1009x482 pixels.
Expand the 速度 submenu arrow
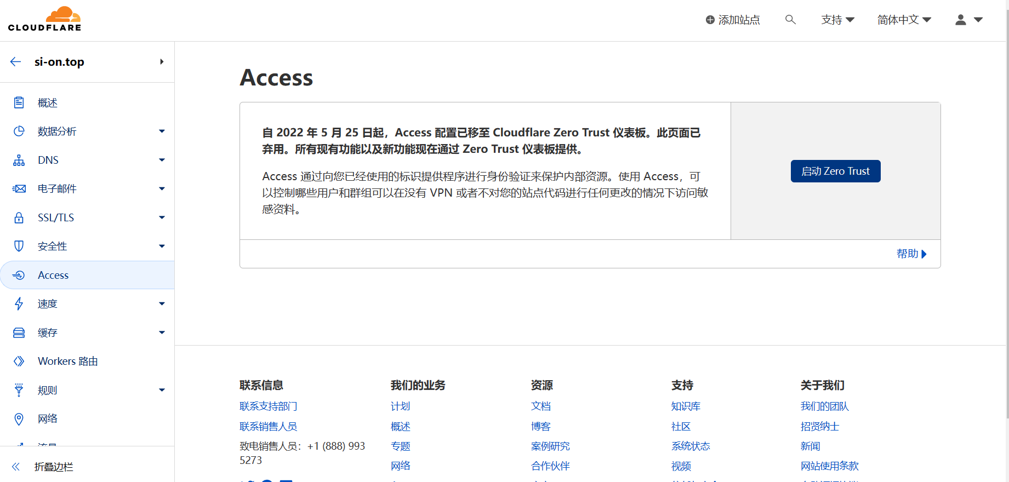point(162,304)
